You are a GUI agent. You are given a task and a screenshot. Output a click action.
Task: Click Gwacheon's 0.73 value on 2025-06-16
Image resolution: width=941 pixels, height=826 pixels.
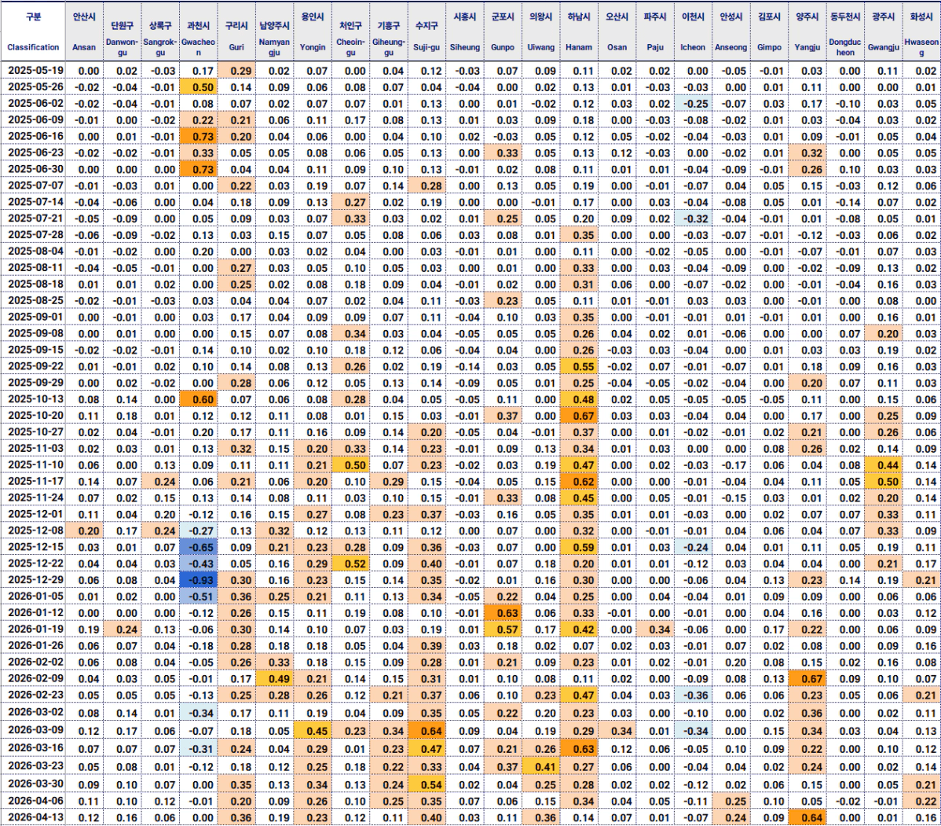pyautogui.click(x=199, y=136)
